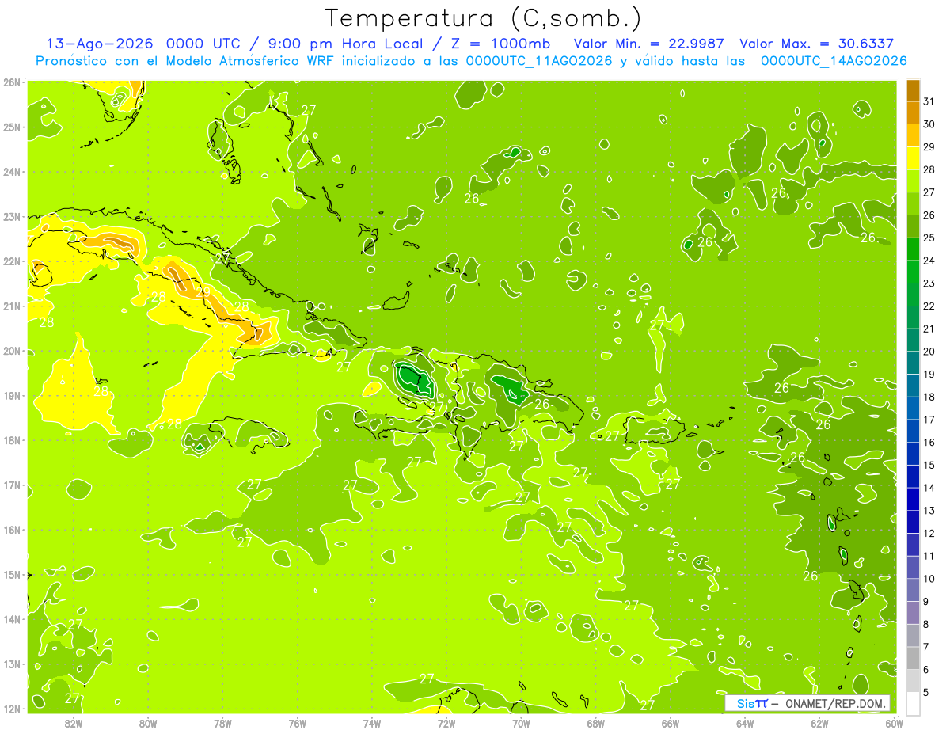
Task: Click the 22N latitude axis label
Action: [12, 261]
